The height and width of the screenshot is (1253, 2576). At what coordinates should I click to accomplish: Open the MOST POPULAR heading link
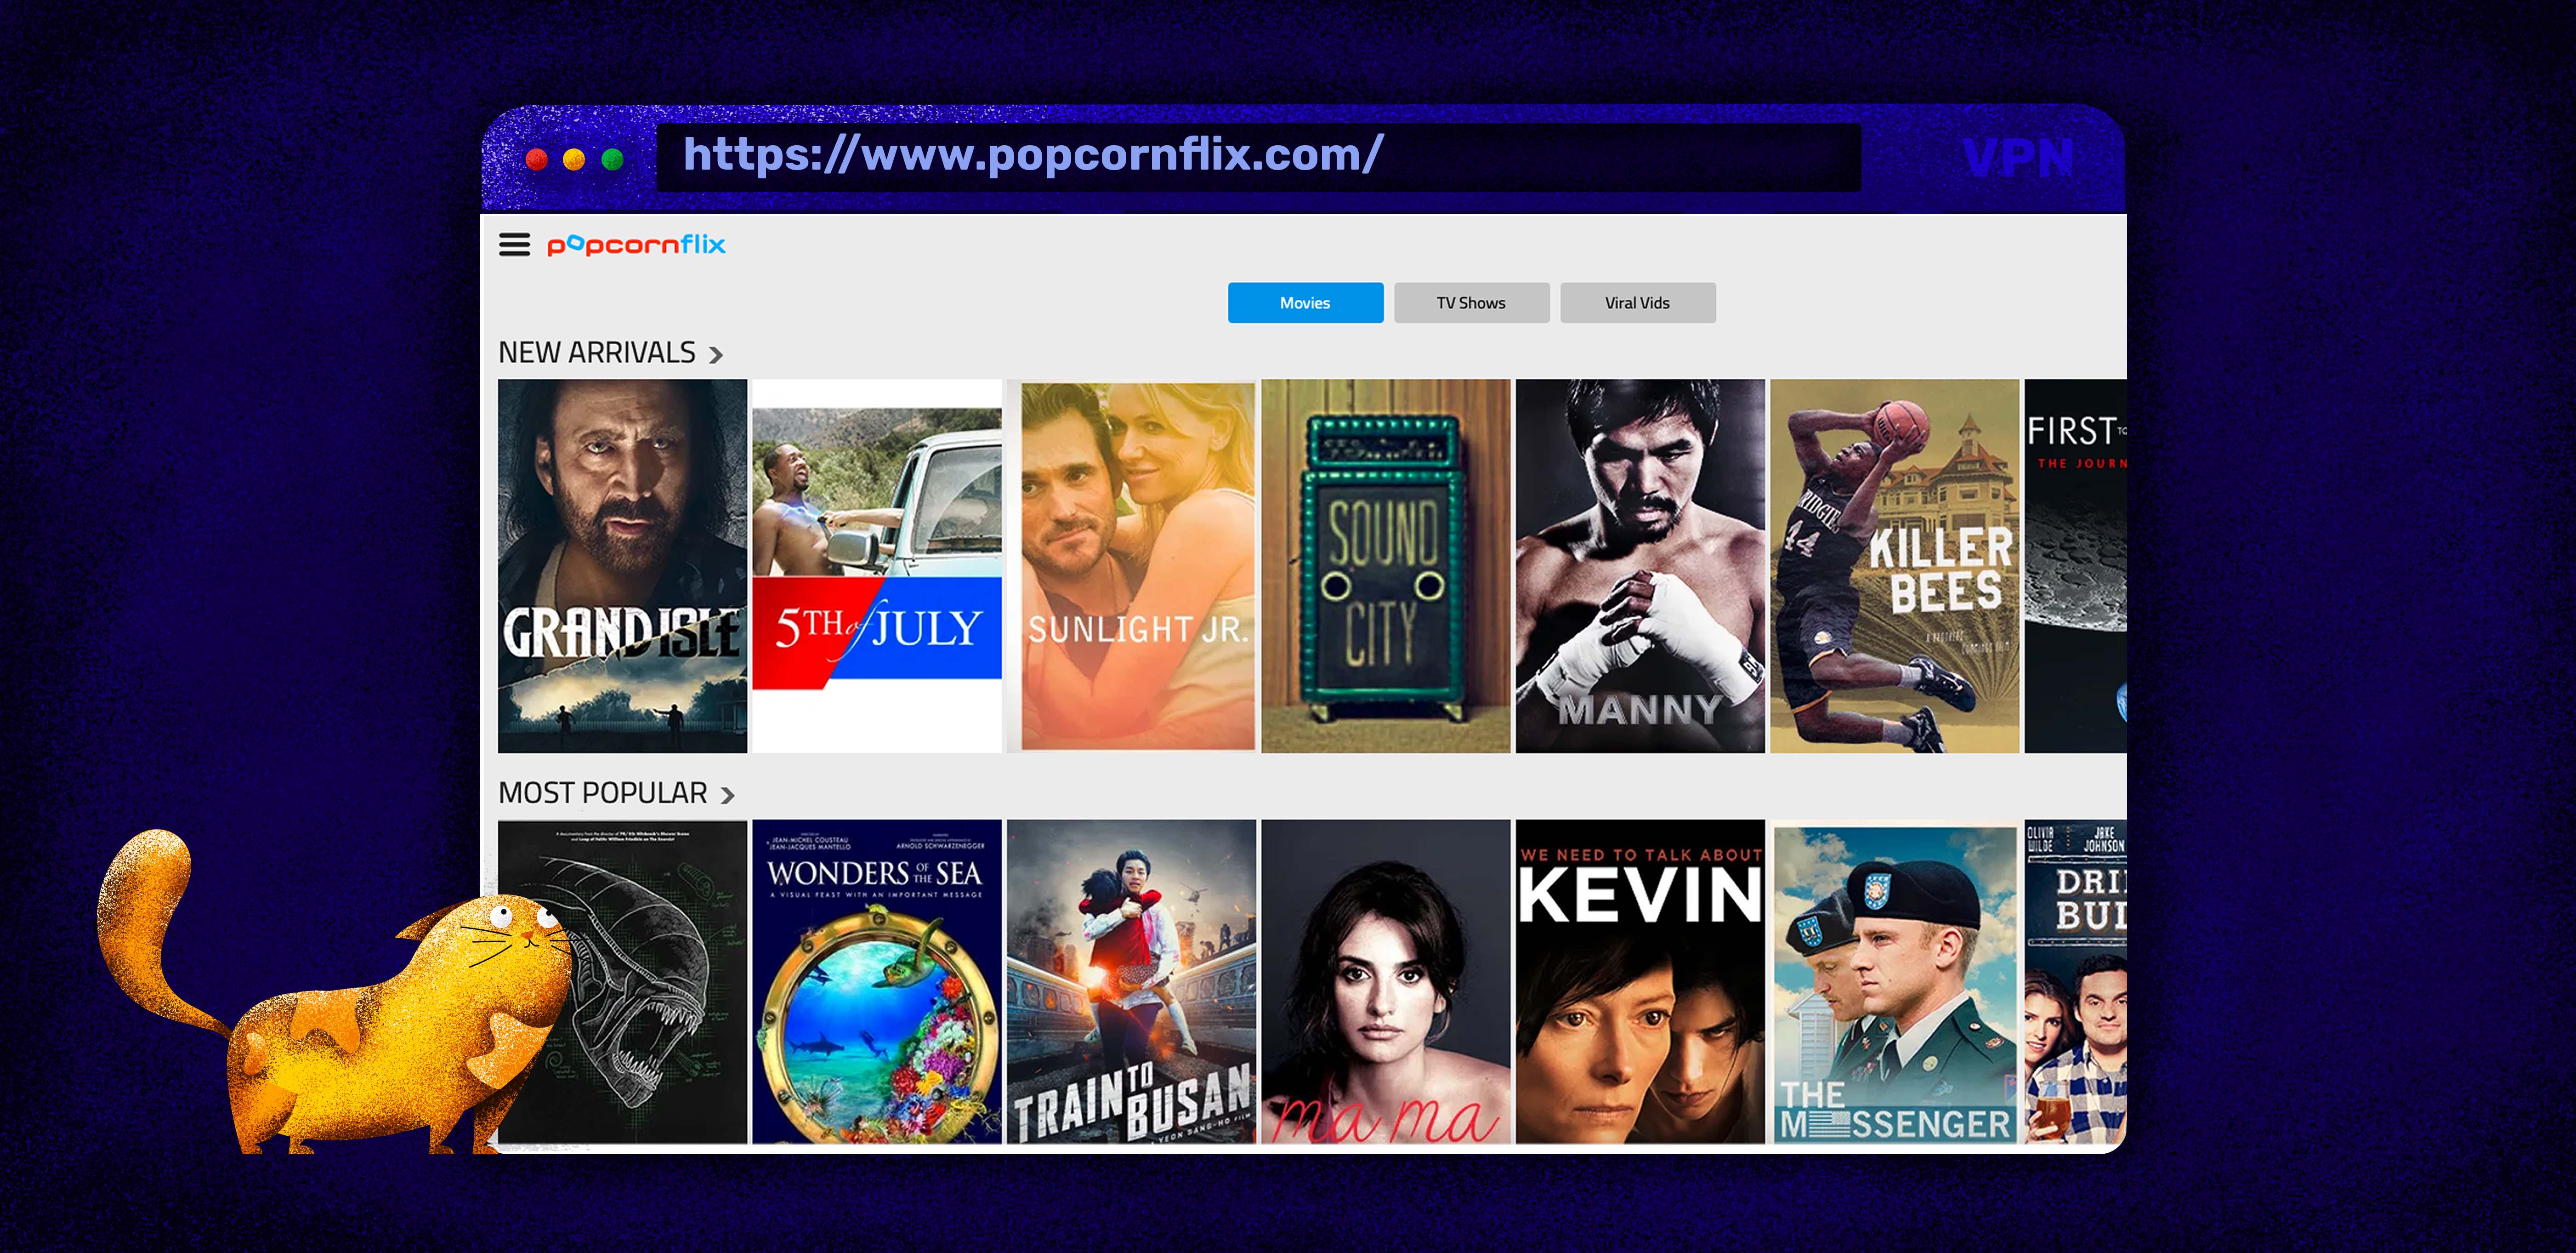pyautogui.click(x=603, y=793)
